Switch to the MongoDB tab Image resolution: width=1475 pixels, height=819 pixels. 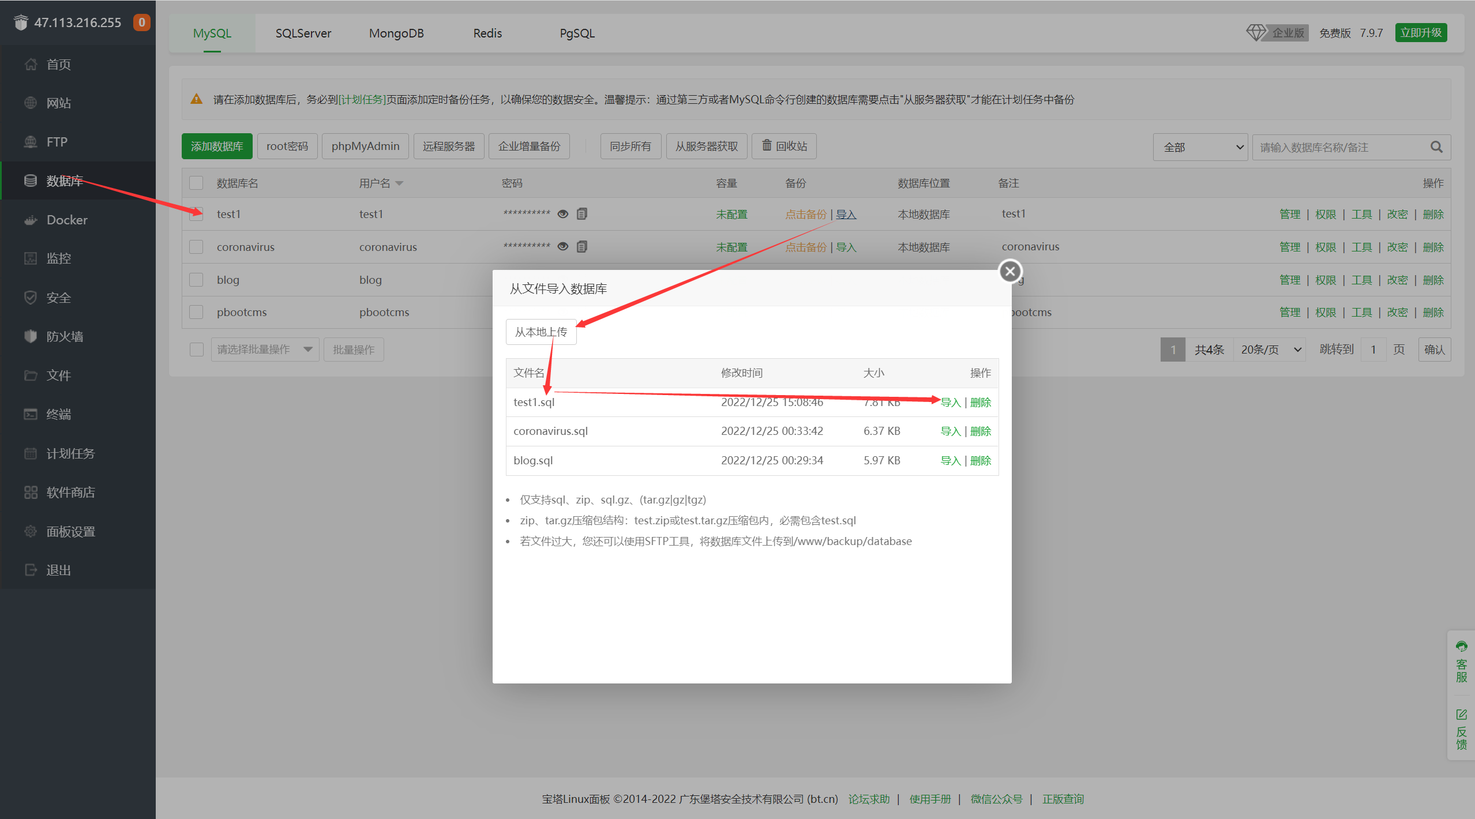396,33
